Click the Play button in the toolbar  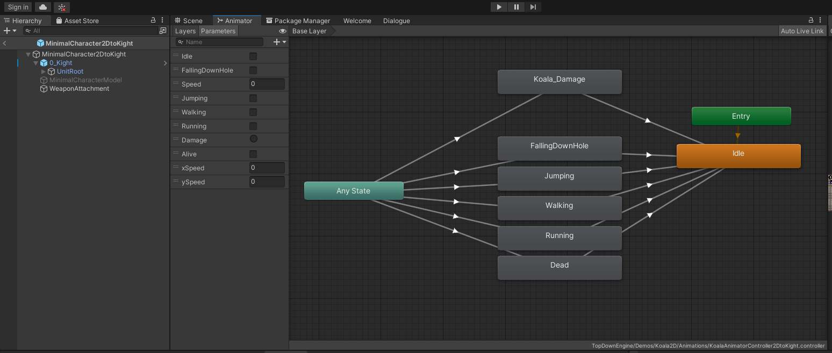coord(499,7)
